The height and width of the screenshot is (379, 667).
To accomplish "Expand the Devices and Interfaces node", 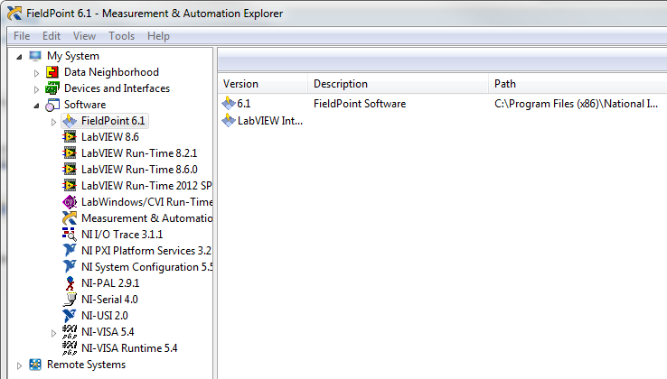I will click(x=36, y=89).
